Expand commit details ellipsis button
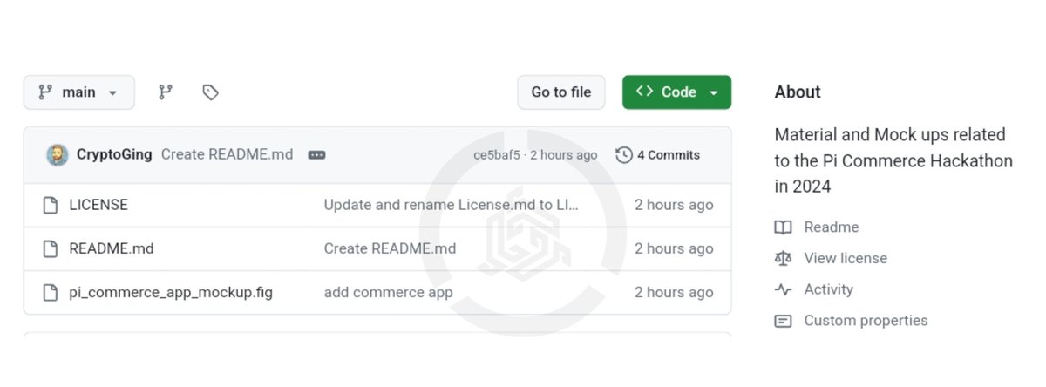This screenshot has width=1046, height=387. (x=317, y=155)
